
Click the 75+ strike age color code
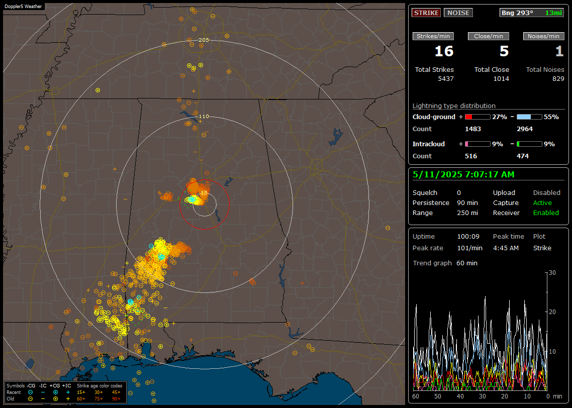click(99, 399)
